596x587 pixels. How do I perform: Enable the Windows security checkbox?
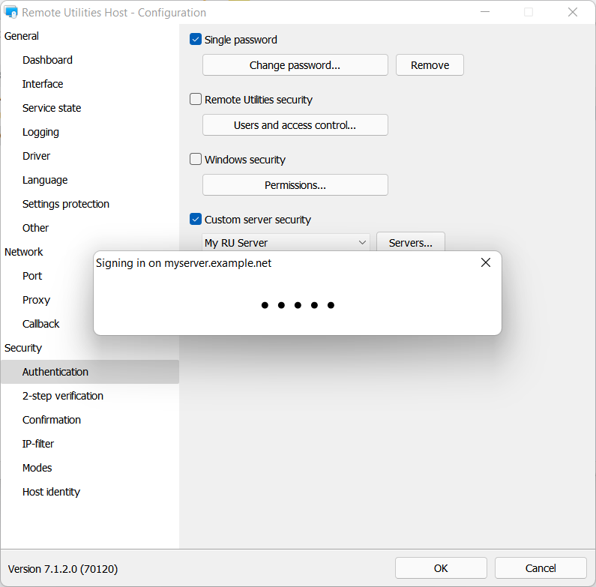(x=196, y=160)
